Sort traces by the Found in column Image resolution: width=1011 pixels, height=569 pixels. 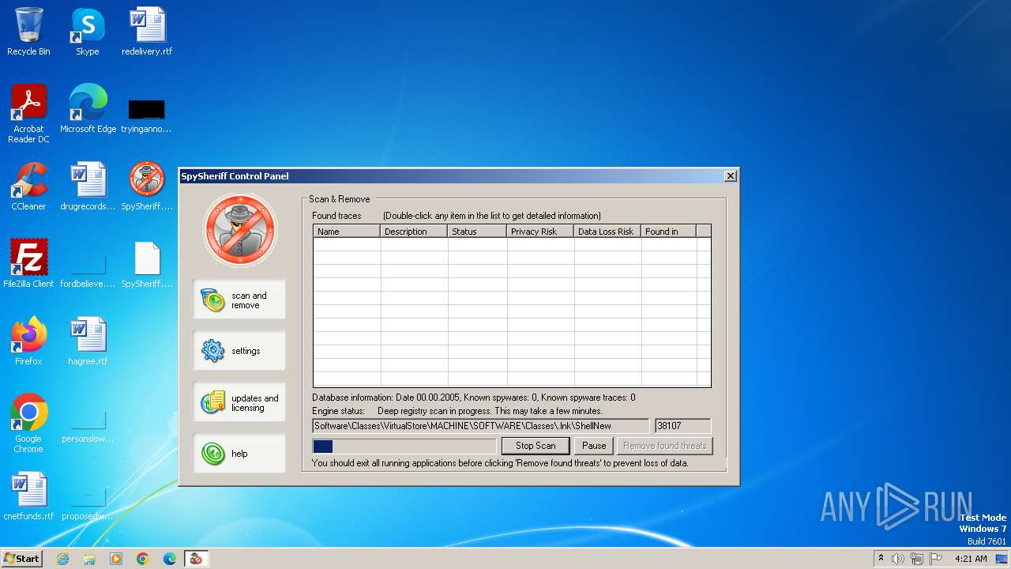coord(668,232)
